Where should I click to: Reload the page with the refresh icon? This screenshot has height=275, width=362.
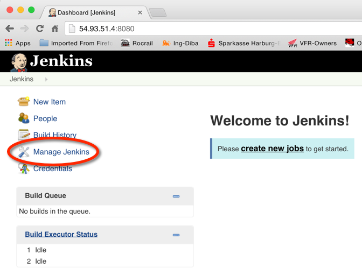40,29
